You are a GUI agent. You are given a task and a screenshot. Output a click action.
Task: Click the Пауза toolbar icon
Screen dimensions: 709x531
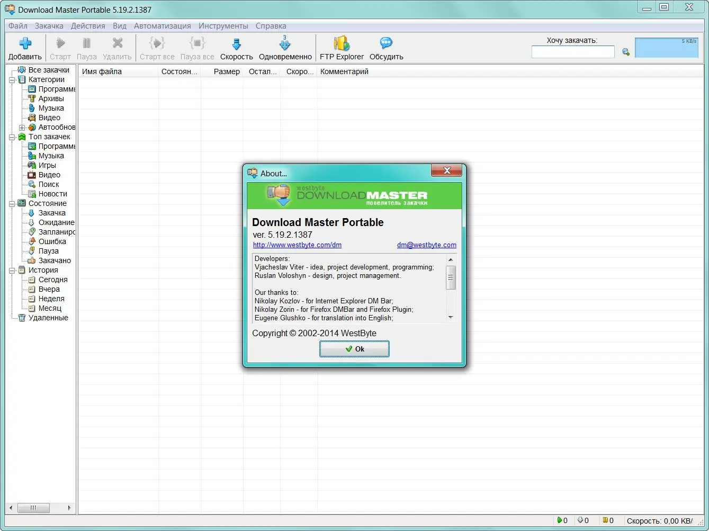tap(86, 47)
